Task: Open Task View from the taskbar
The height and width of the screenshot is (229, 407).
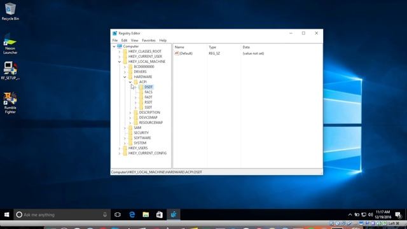Action: click(118, 215)
